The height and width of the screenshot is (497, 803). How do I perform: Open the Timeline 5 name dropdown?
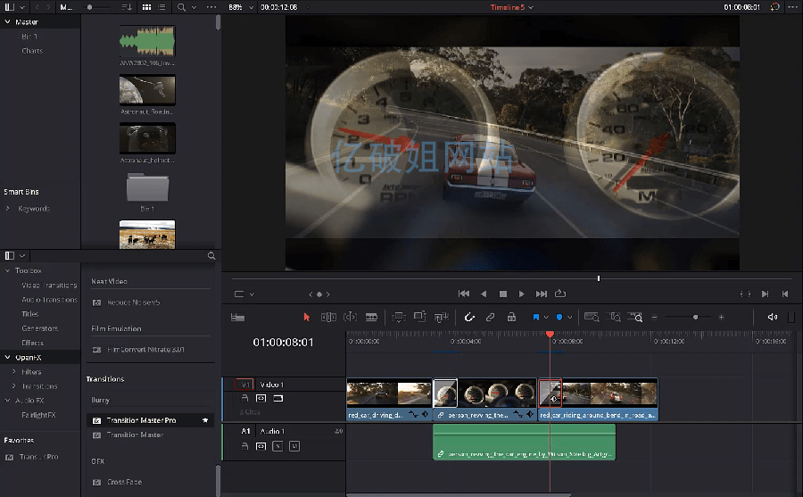click(531, 7)
